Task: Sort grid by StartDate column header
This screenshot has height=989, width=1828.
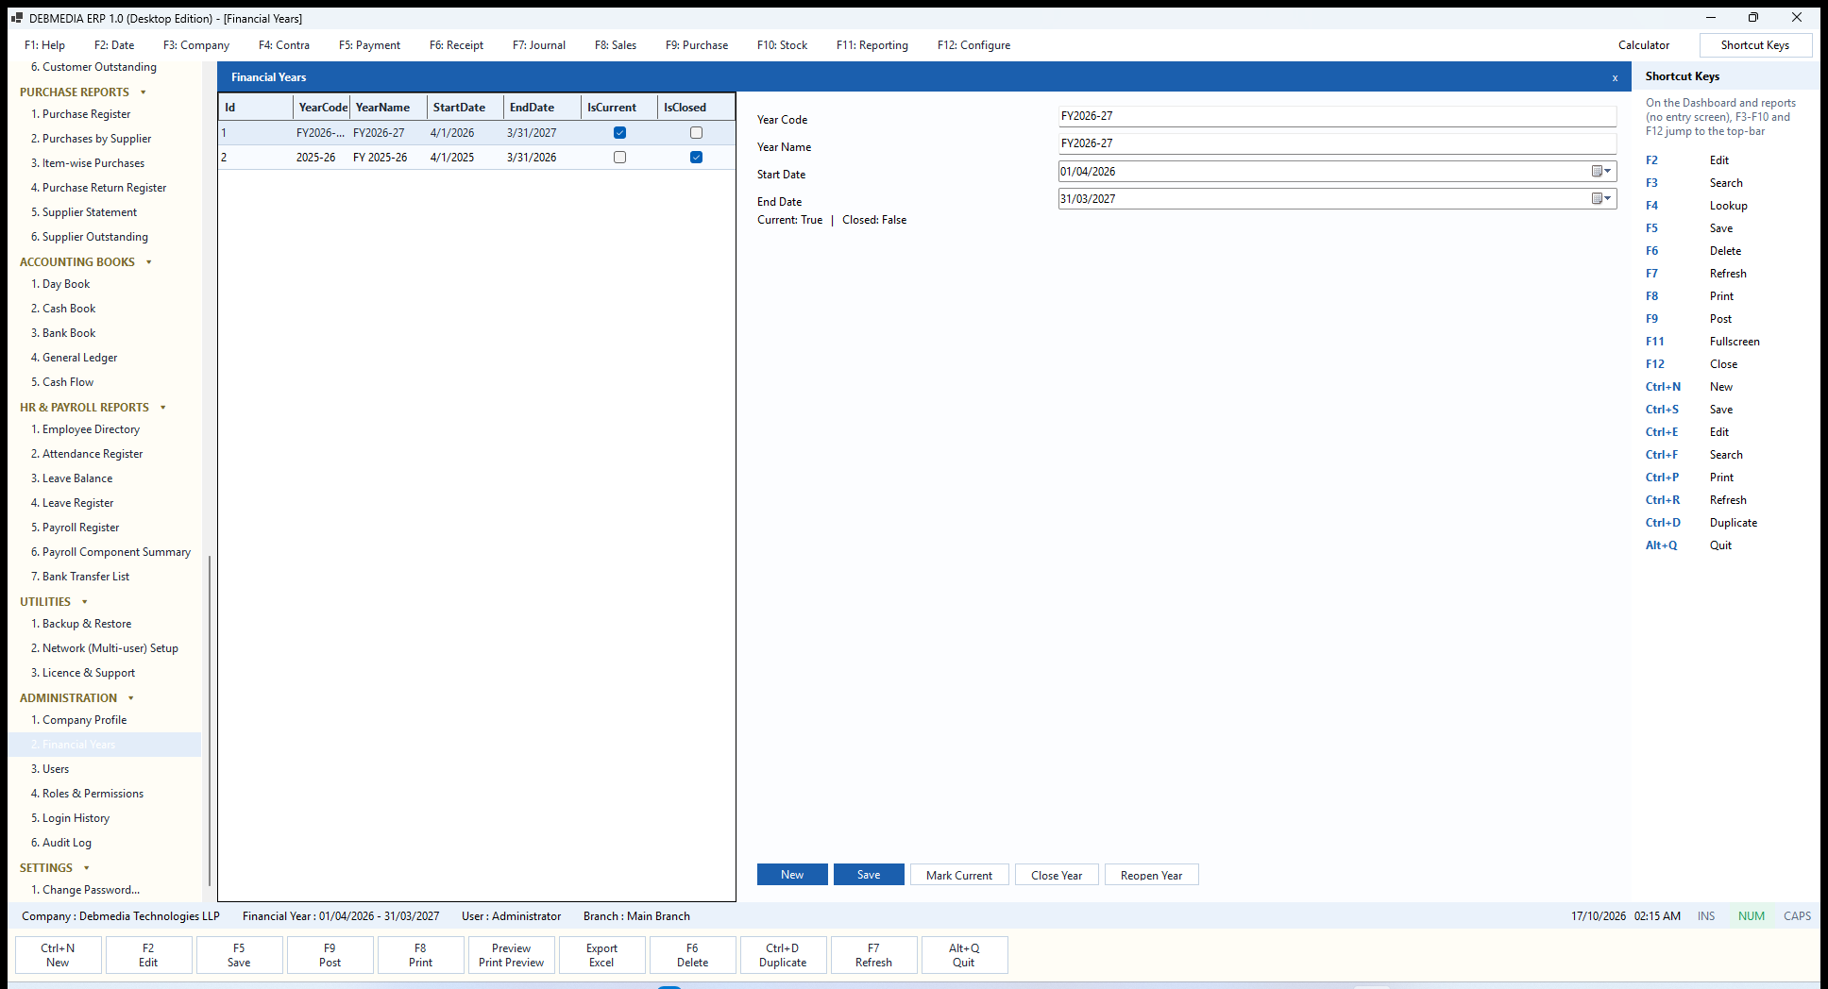Action: point(465,108)
